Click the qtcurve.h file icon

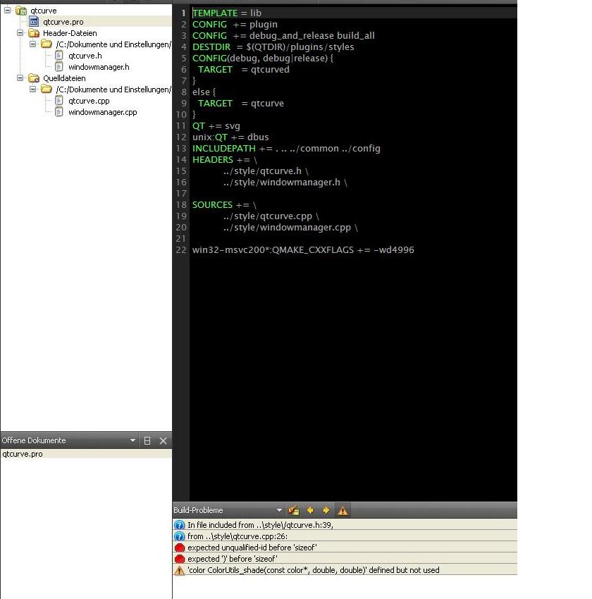click(58, 56)
